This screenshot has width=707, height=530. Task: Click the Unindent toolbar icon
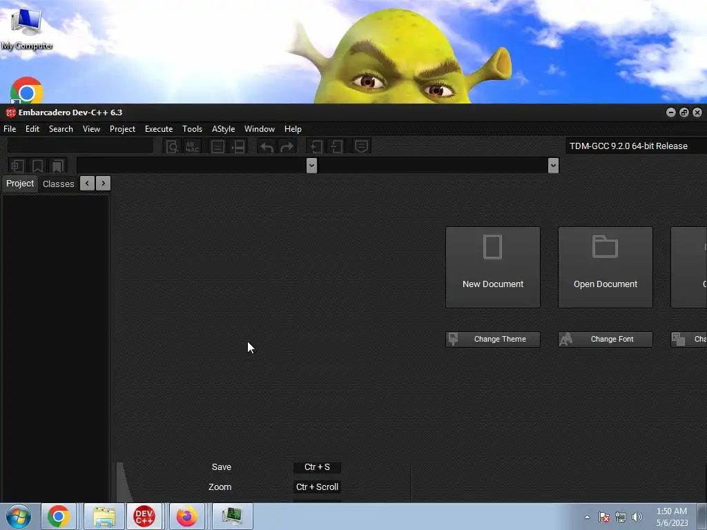337,146
